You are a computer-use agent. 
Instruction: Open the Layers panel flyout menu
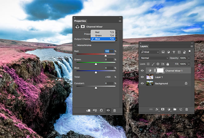point(192,47)
